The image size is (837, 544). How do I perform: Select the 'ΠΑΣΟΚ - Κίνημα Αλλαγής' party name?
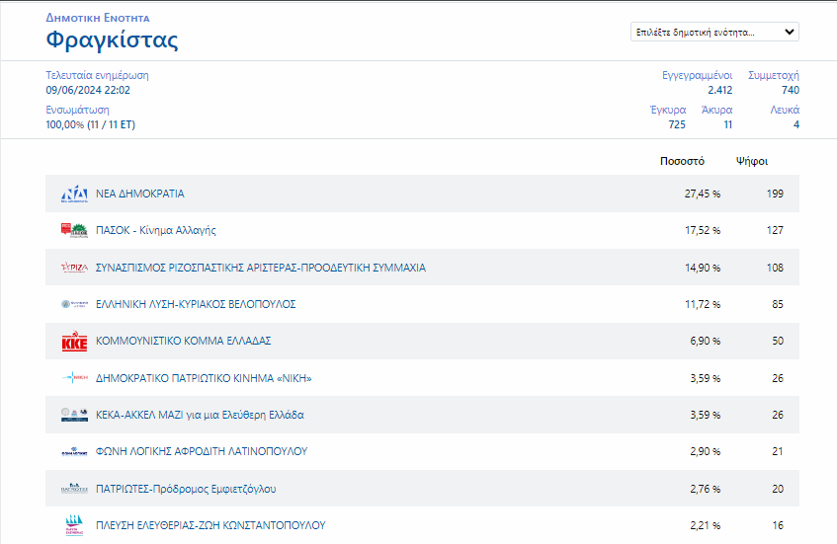(156, 230)
